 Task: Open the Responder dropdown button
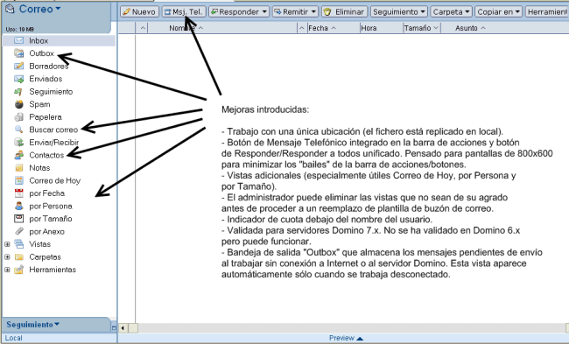239,12
